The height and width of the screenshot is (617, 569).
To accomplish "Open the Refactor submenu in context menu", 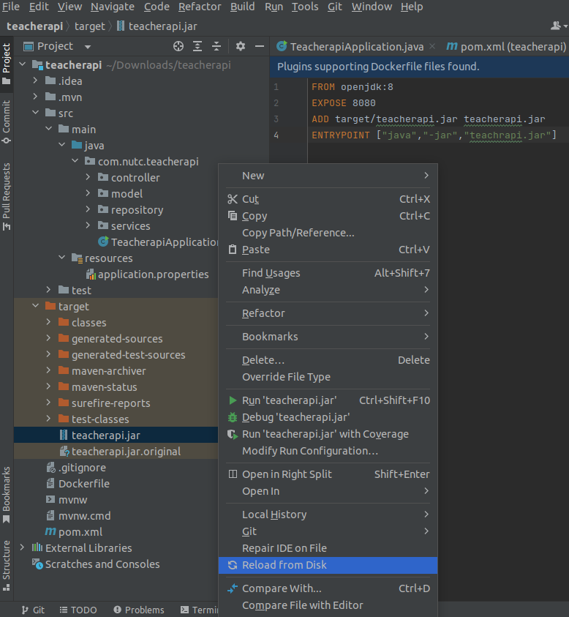I will coord(328,313).
